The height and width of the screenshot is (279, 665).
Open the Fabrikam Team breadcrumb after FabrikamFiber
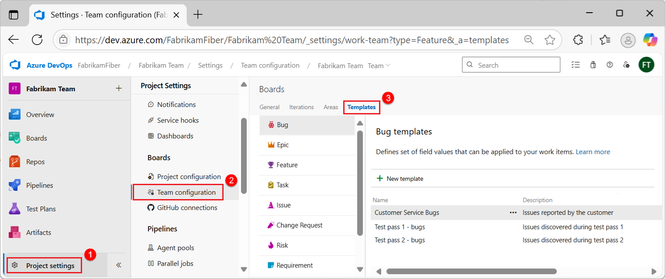coord(161,65)
